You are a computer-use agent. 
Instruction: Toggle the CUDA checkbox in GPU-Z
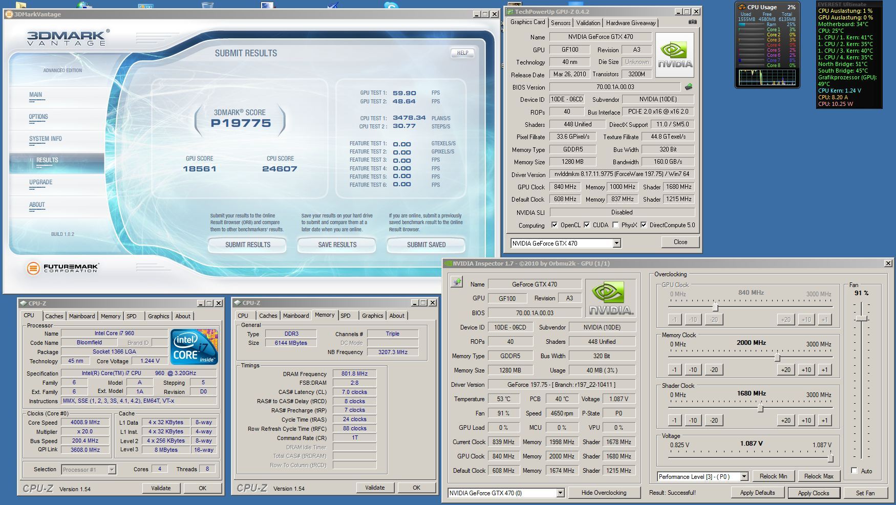tap(587, 225)
